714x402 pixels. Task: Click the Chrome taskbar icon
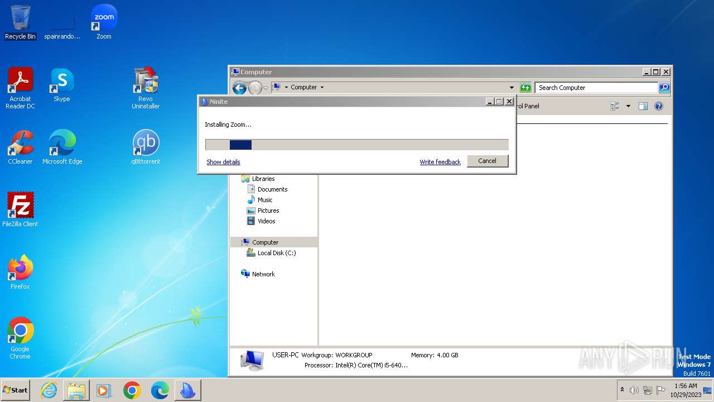point(132,390)
